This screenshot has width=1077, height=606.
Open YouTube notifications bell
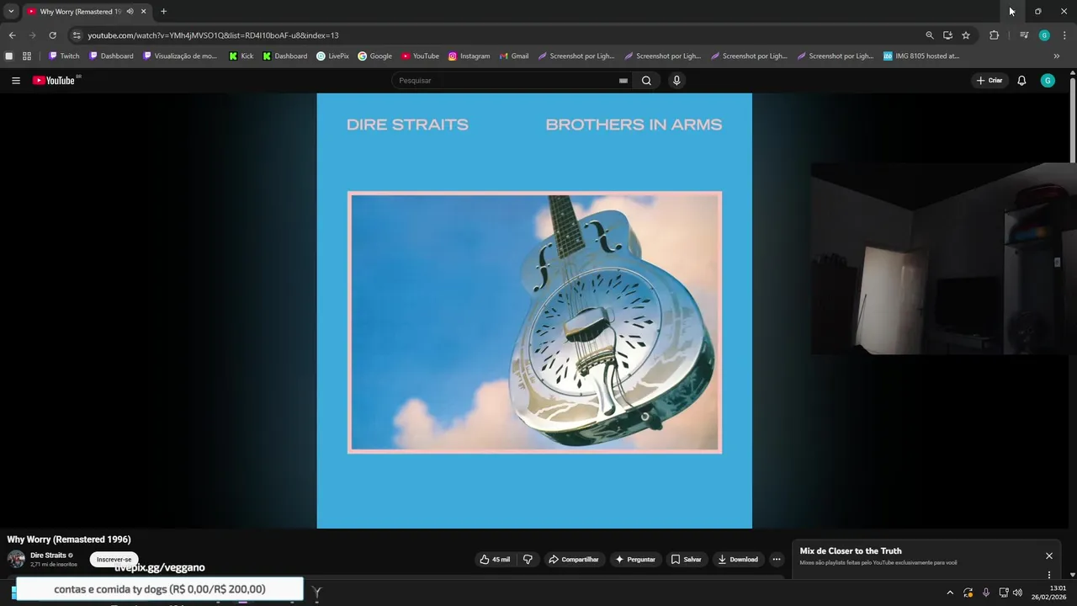point(1021,81)
